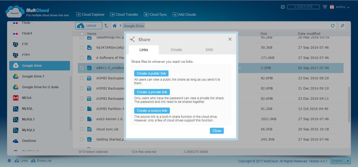358x167 pixels.
Task: Click the ABR11.5_cmdline PDF file icon
Action: tap(89, 68)
